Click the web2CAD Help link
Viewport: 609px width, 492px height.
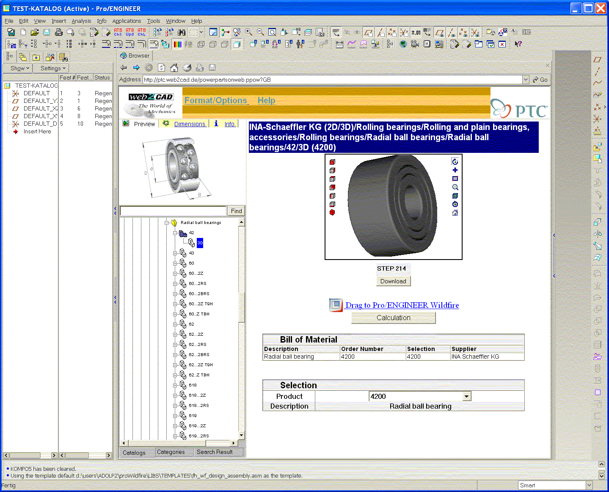[x=266, y=100]
